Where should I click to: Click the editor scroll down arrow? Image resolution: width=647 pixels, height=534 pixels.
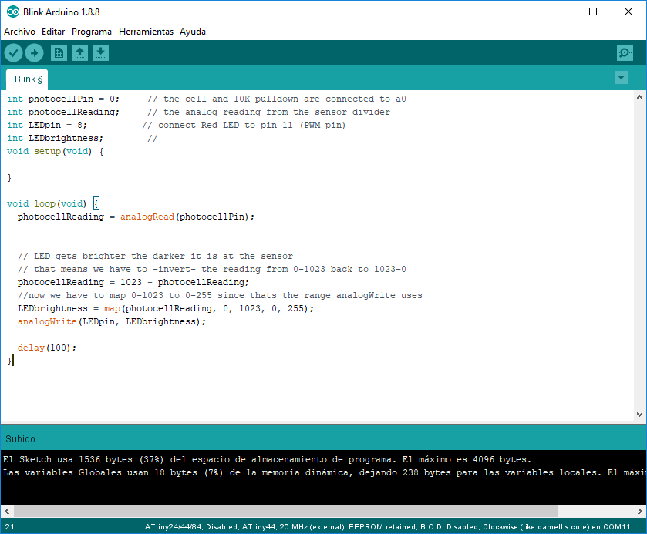(x=639, y=415)
